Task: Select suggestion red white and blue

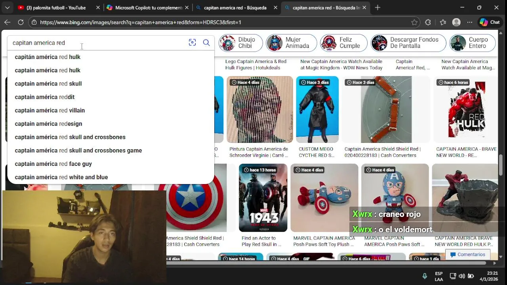Action: 111,177
